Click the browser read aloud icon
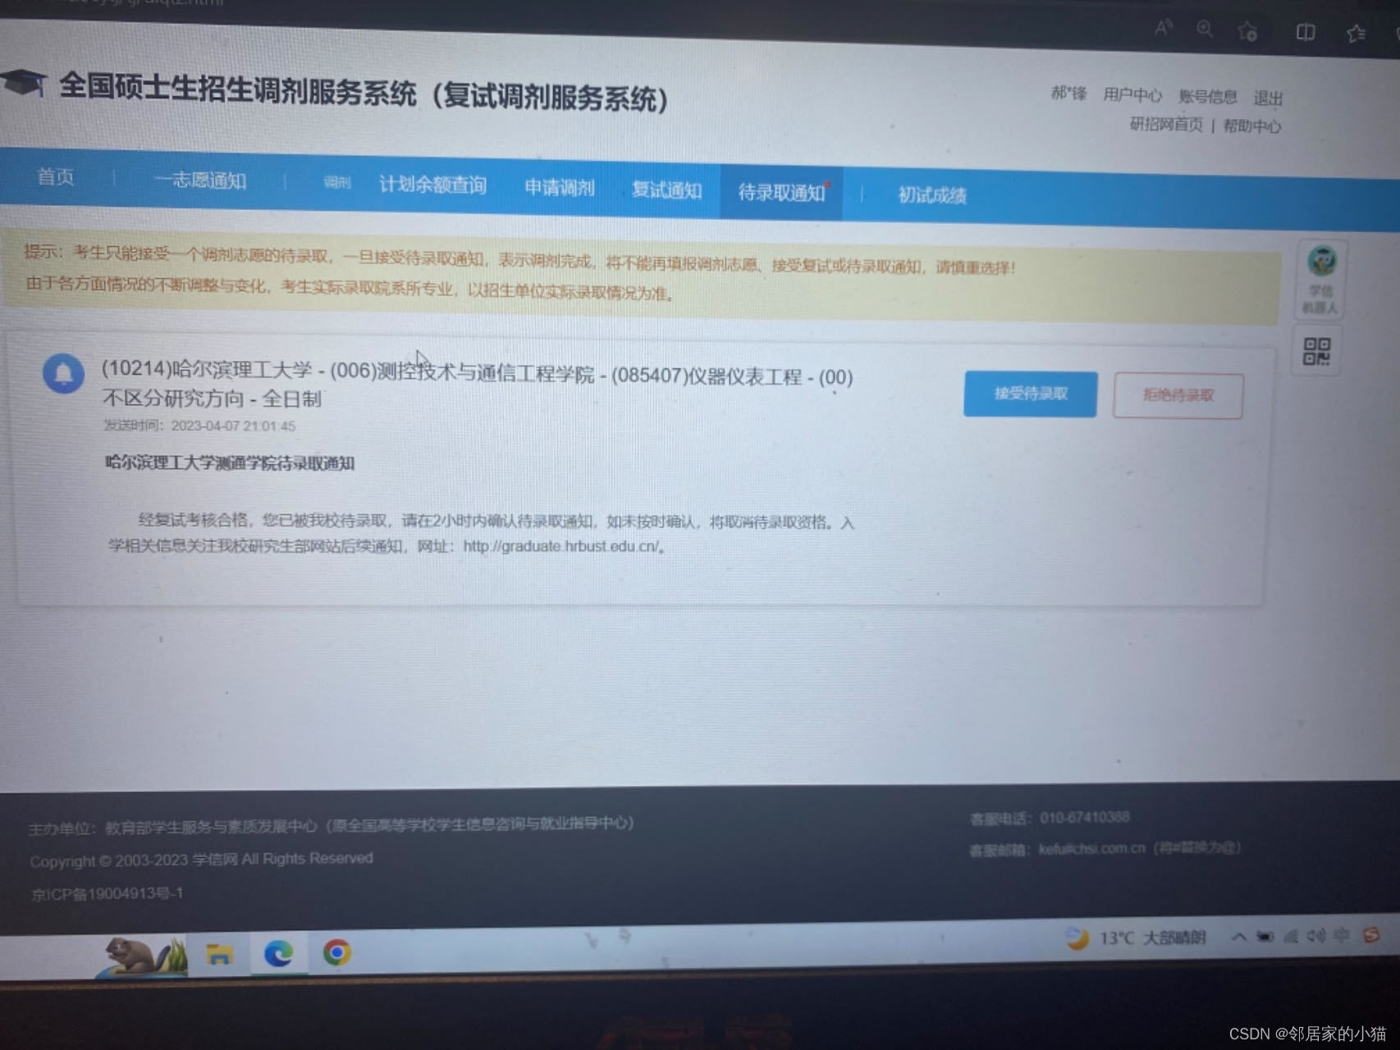 [x=1163, y=29]
